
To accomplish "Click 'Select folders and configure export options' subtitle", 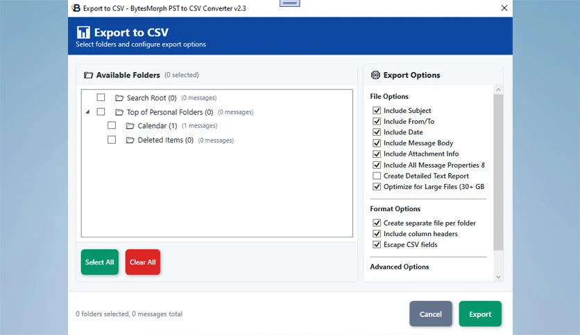I will 141,44.
